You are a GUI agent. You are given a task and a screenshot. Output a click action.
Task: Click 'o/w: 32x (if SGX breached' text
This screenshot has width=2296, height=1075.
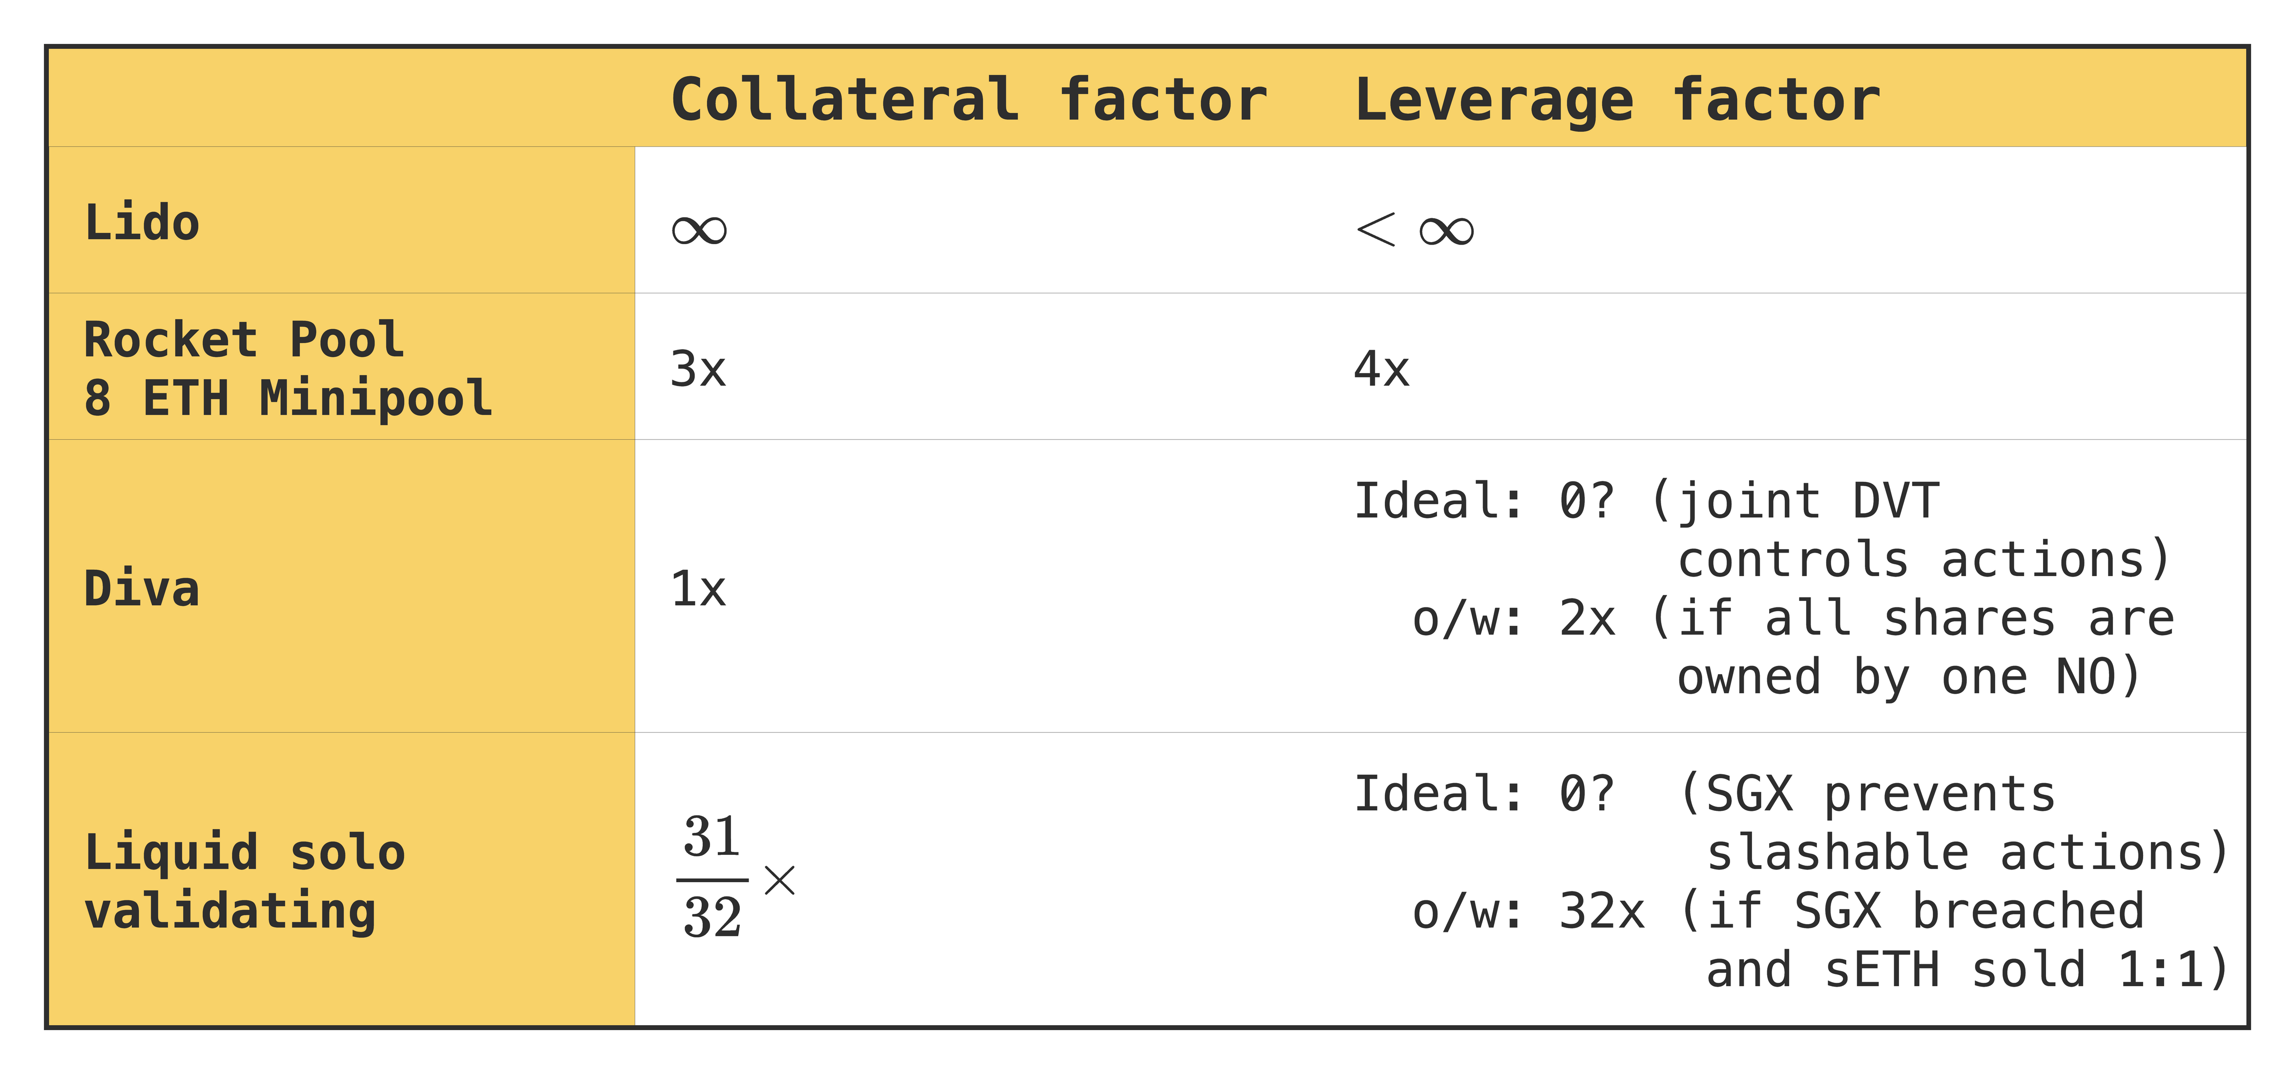click(1778, 911)
